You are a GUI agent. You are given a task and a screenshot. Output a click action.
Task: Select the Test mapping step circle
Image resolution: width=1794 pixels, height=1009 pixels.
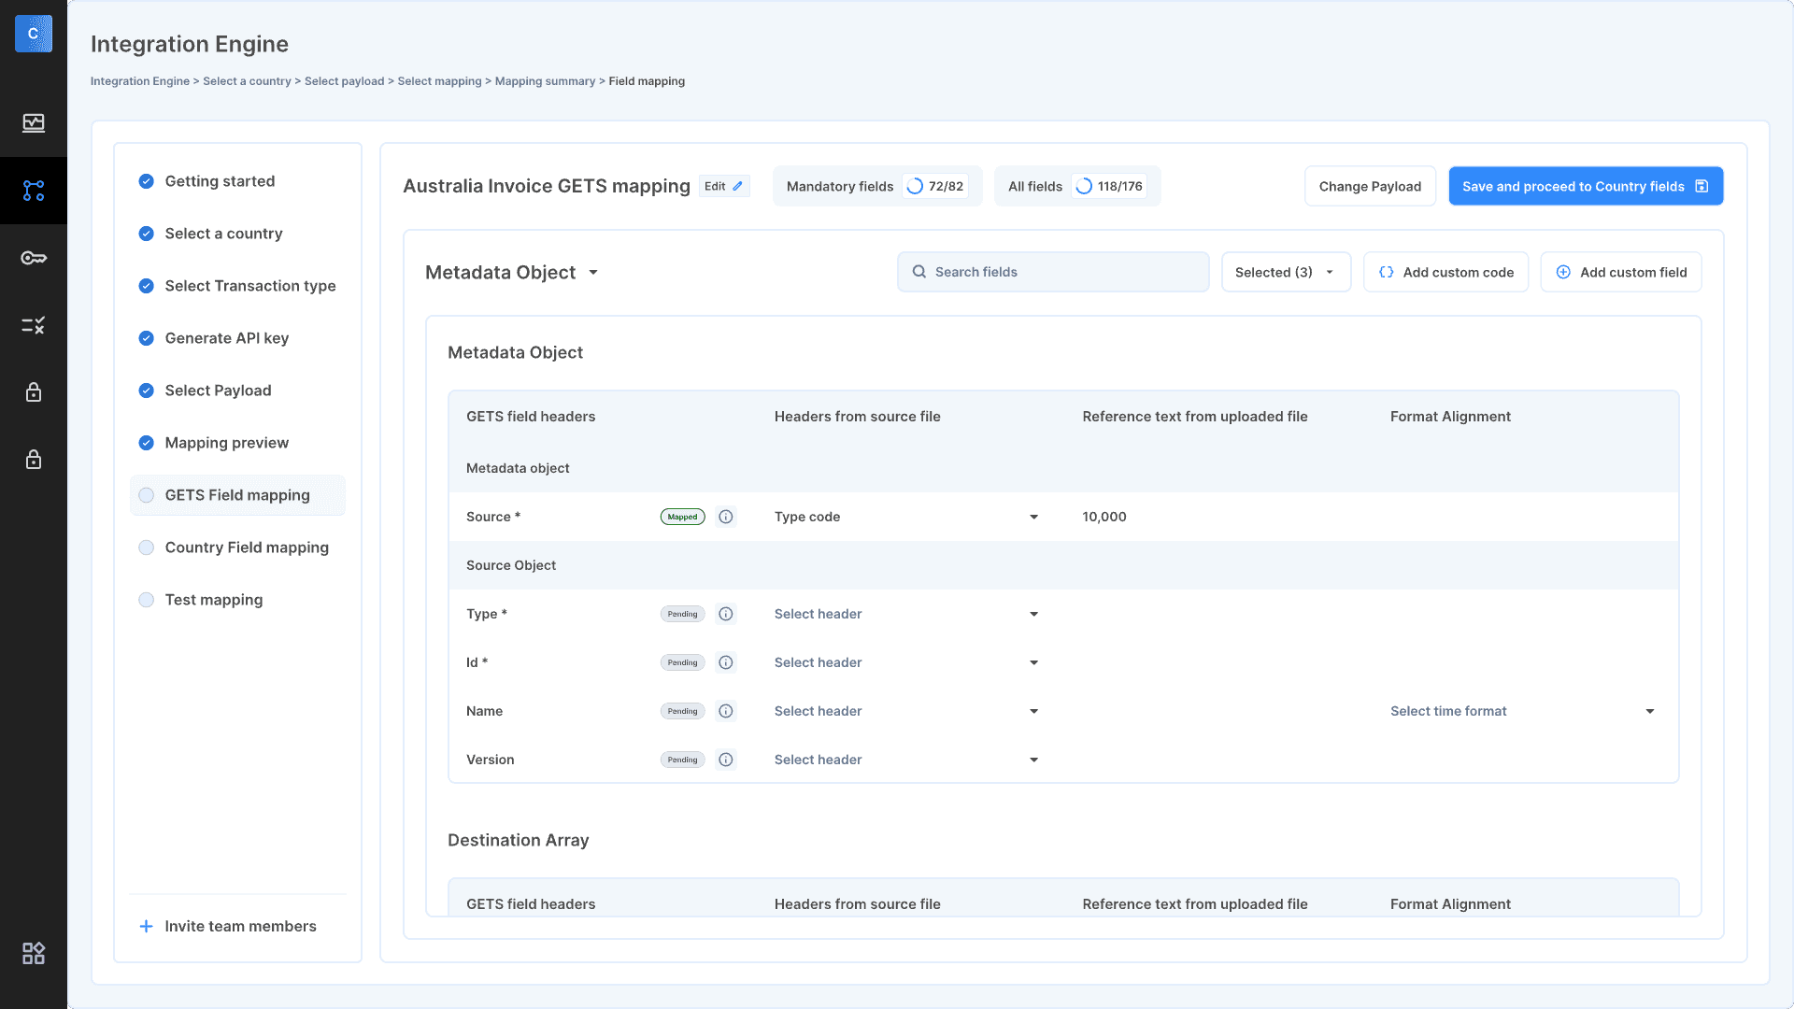tap(147, 600)
